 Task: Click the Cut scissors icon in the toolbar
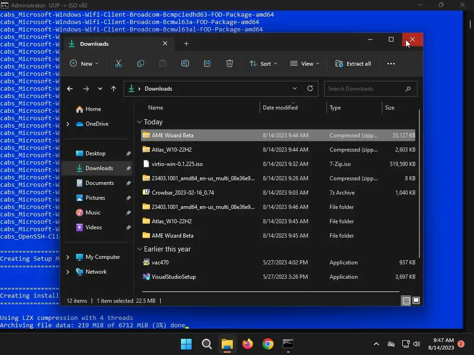point(118,64)
